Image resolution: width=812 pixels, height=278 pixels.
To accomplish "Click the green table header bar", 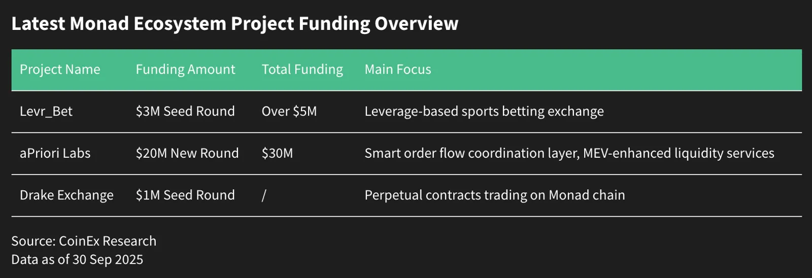I will tap(407, 70).
